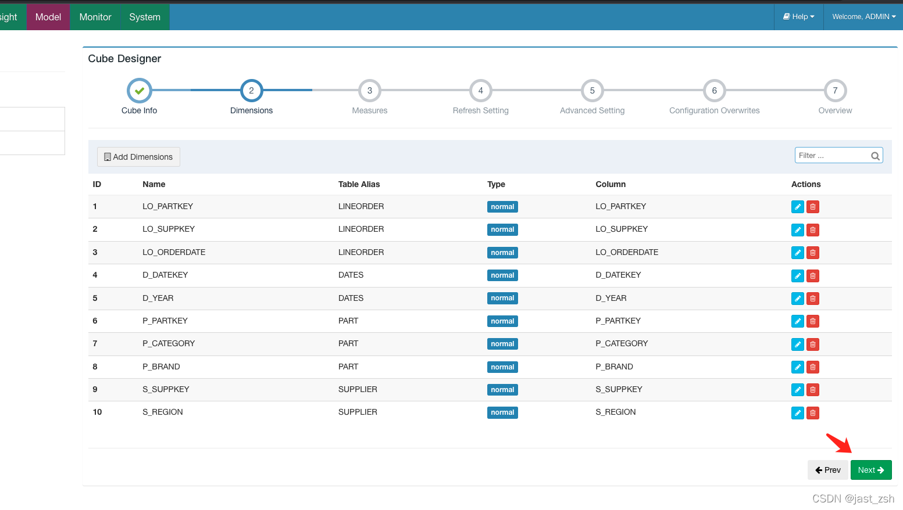903x510 pixels.
Task: Delete the P_BRAND dimension row
Action: click(812, 367)
